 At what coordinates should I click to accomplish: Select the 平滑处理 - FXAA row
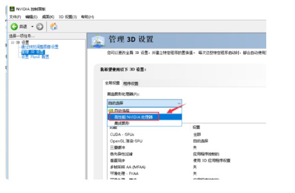pyautogui.click(x=187, y=173)
